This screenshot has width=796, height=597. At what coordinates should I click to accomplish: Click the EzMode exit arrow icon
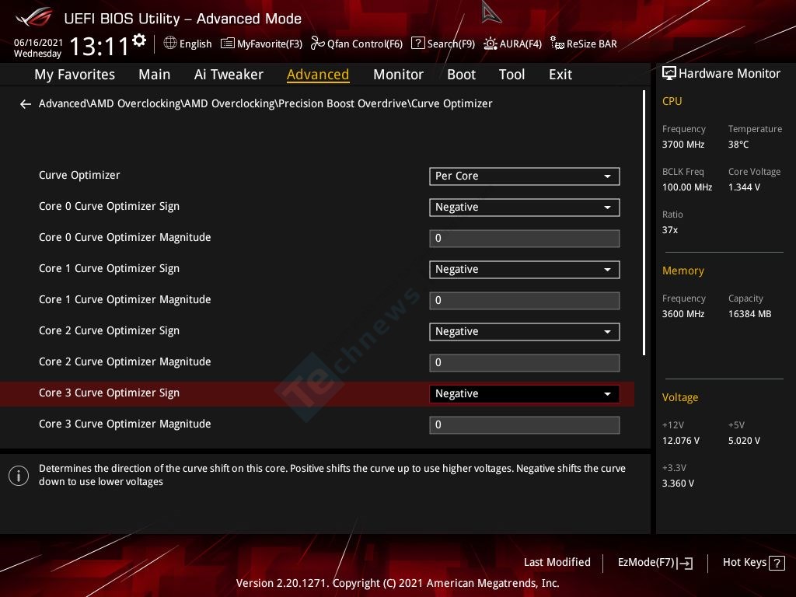click(x=685, y=563)
